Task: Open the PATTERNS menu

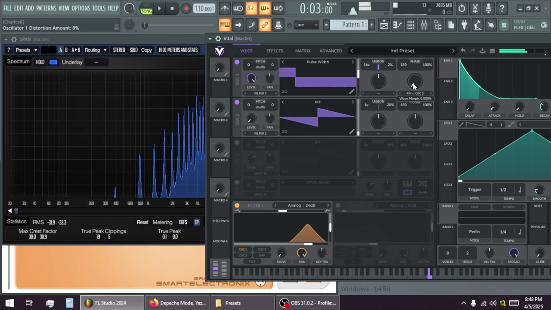Action: 46,8
